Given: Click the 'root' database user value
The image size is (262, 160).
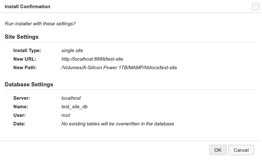Looking at the screenshot, I should click(66, 115).
